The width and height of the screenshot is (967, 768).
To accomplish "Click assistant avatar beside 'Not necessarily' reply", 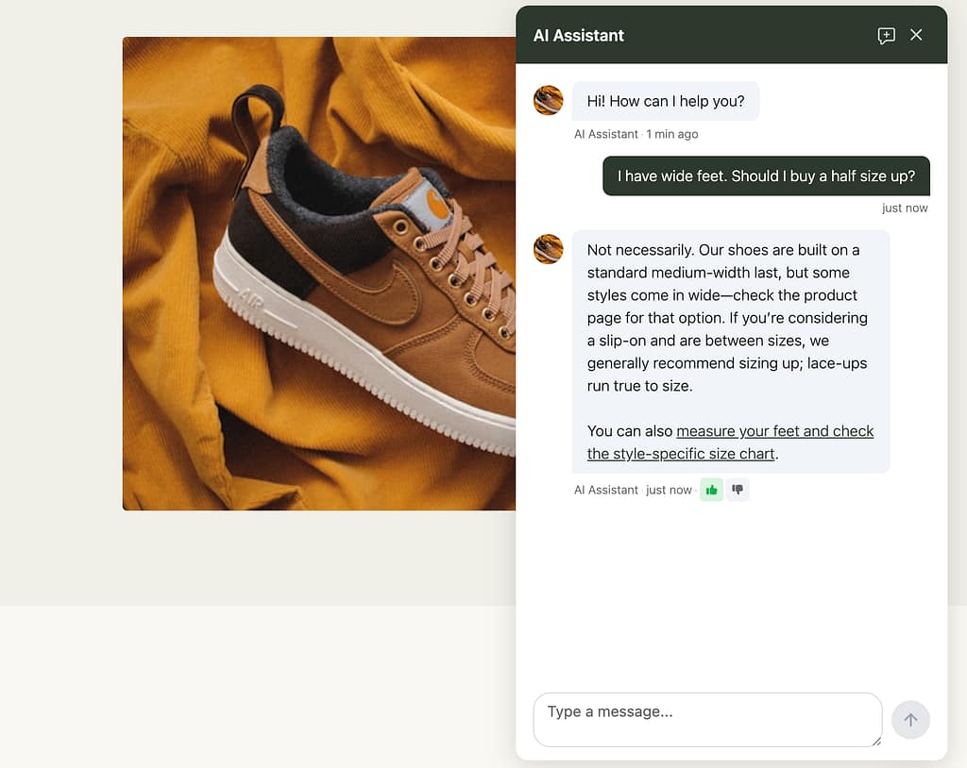I will pyautogui.click(x=549, y=249).
